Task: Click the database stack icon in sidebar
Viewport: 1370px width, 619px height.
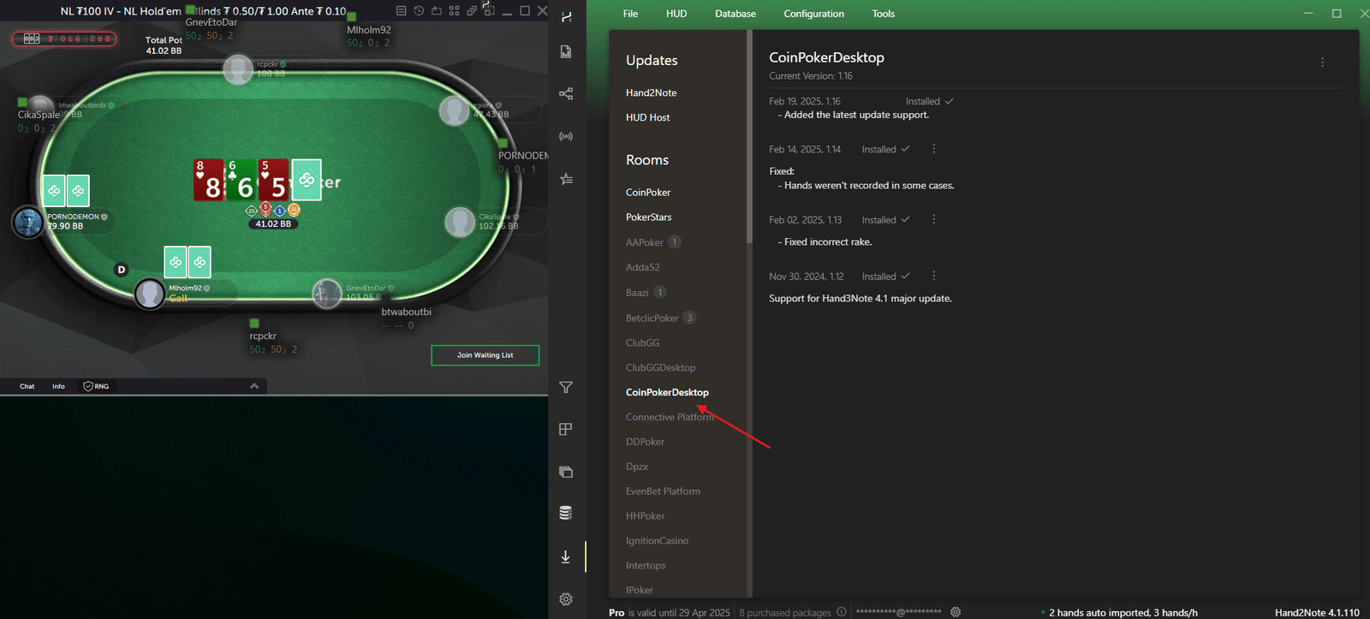Action: [566, 513]
